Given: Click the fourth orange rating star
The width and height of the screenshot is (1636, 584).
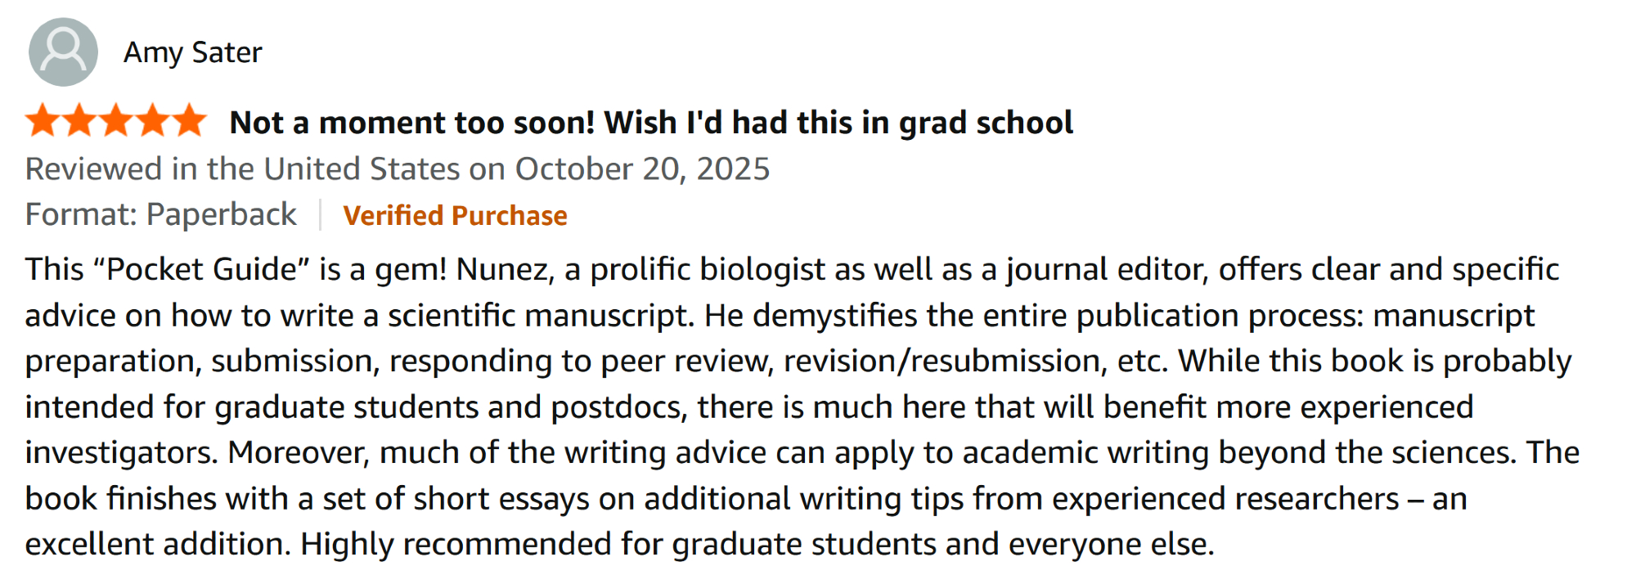Looking at the screenshot, I should 153,121.
